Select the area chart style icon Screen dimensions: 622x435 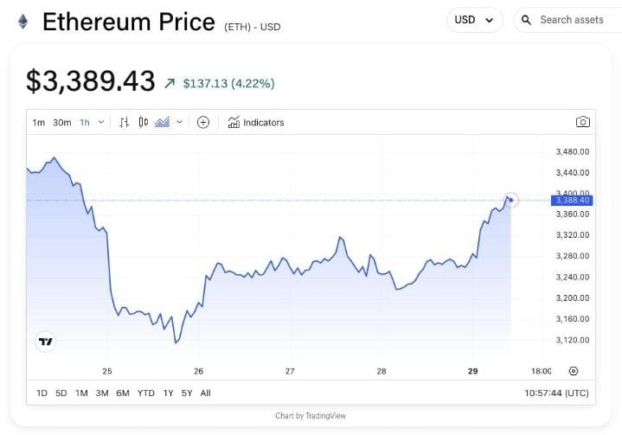point(162,122)
